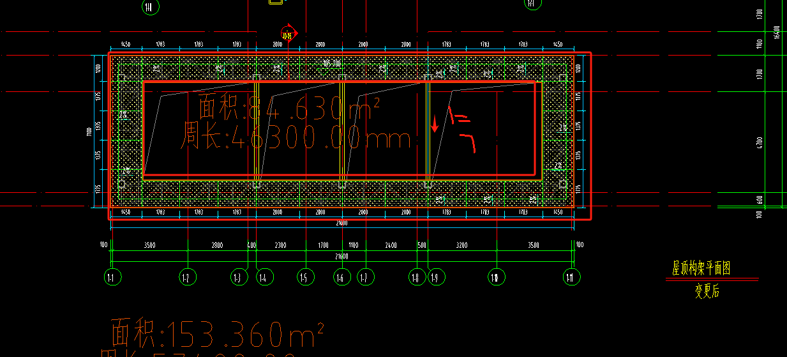Select axis bubble 1-6
Screen dimensions: 787x357
341,277
